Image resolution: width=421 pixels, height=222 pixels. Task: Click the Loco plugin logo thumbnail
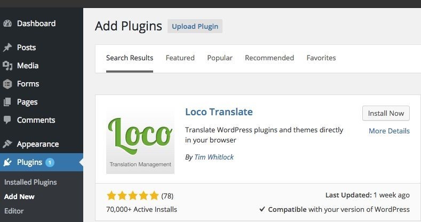tap(140, 140)
